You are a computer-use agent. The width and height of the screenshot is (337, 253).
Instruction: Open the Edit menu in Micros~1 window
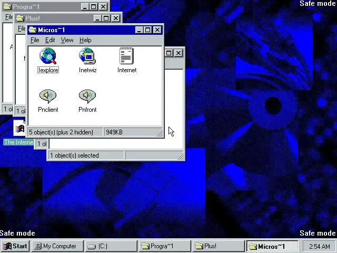[x=50, y=40]
